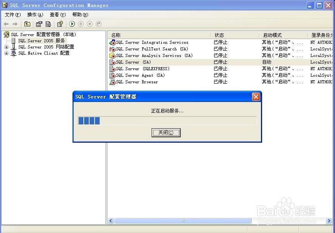Click the Back arrow toolbar icon

tap(7, 24)
